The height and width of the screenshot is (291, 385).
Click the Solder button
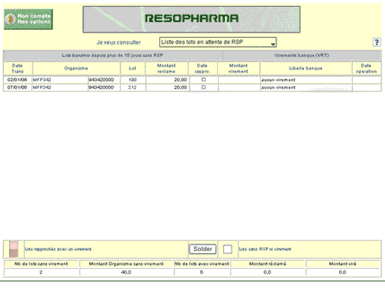pyautogui.click(x=203, y=249)
